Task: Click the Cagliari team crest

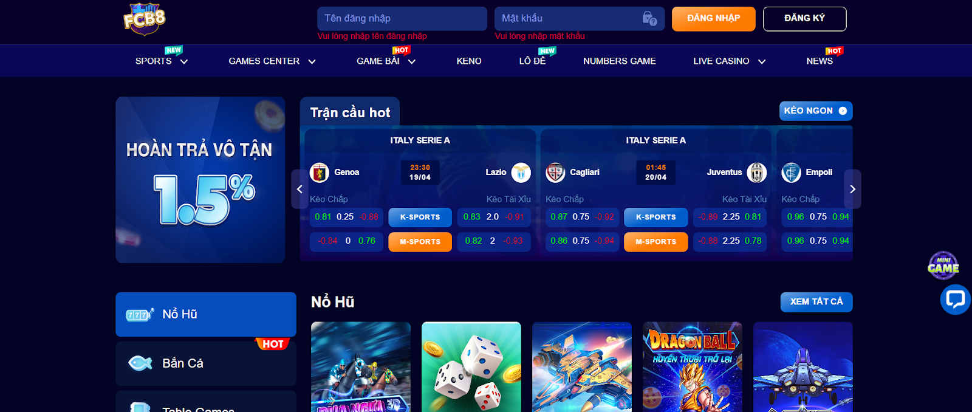Action: click(555, 173)
